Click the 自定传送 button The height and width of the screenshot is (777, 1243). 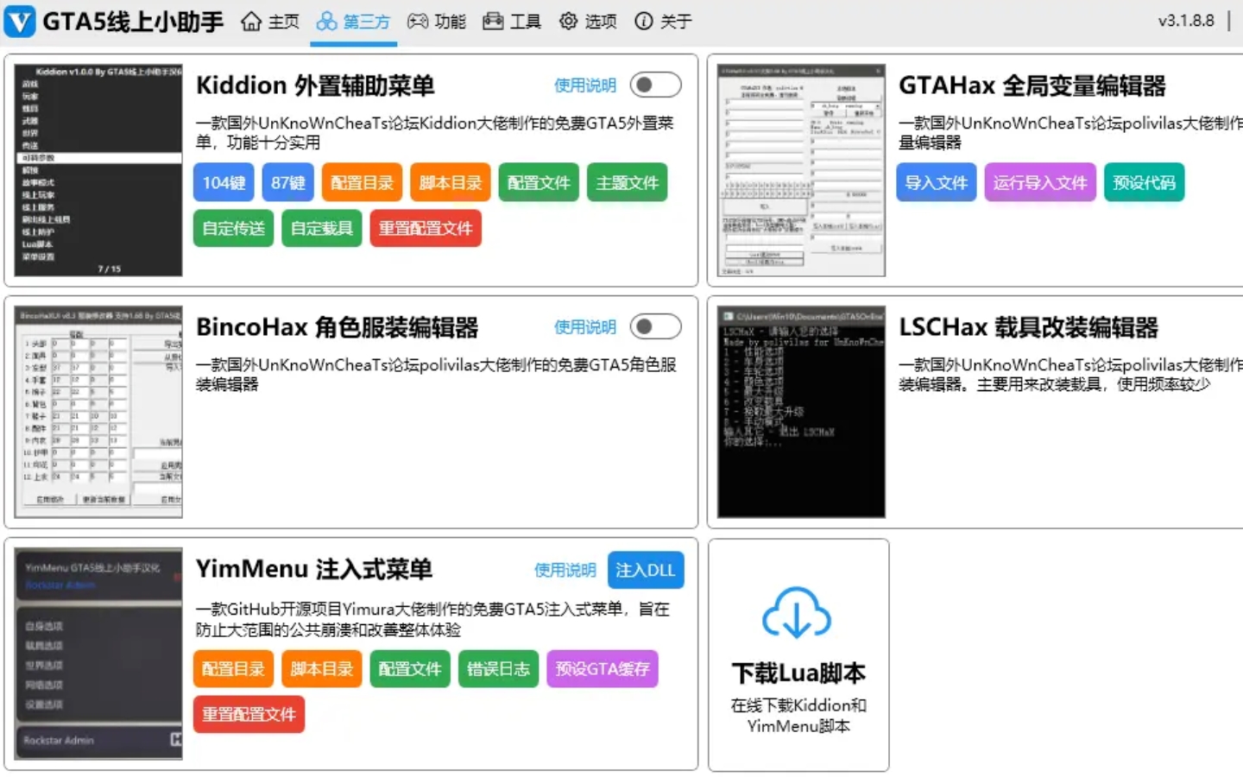click(x=234, y=228)
